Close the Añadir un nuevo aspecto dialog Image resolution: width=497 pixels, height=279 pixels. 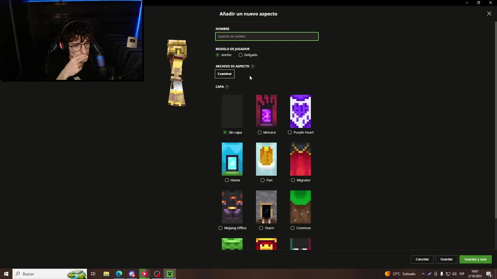(489, 14)
